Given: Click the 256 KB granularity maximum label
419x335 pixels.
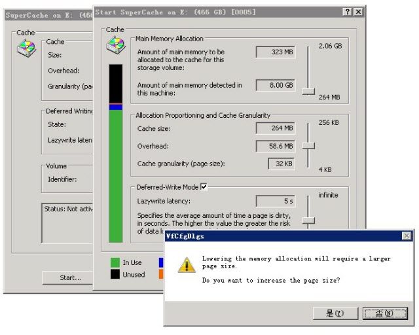Looking at the screenshot, I should [x=329, y=122].
